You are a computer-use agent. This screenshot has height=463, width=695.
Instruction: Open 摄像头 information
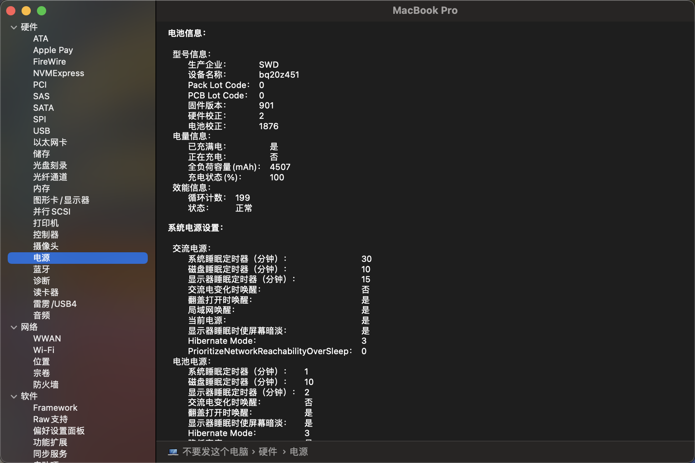point(46,246)
